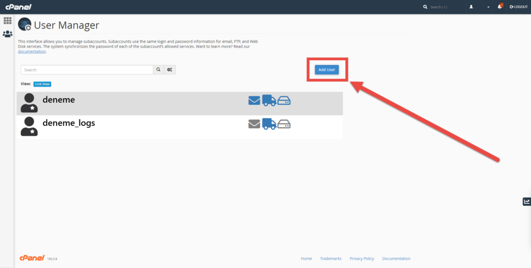Open User Manager from the sidebar people icon
The height and width of the screenshot is (268, 531).
pos(7,34)
